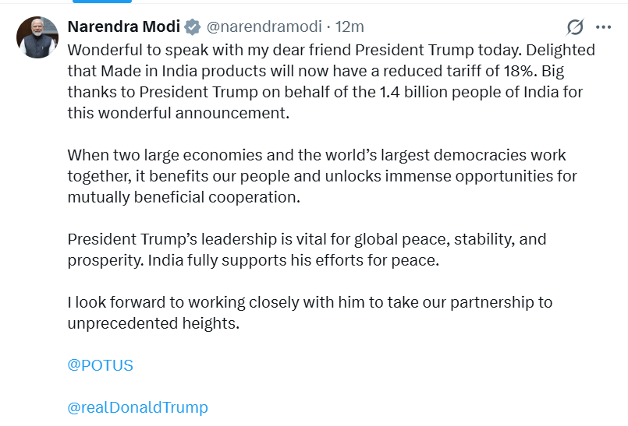Viewport: 628px width, 426px height.
Task: Click the words 'unprecedented heights'
Action: click(153, 323)
